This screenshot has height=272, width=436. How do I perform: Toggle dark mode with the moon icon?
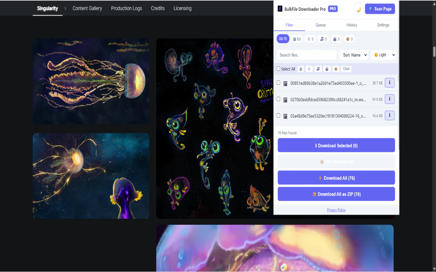(x=359, y=9)
